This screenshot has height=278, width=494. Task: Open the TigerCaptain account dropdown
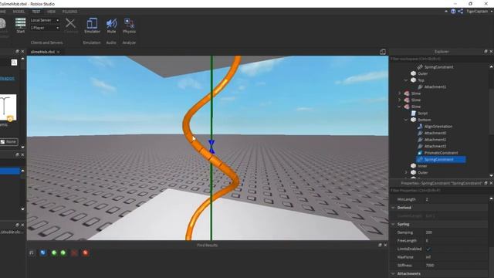(x=479, y=12)
